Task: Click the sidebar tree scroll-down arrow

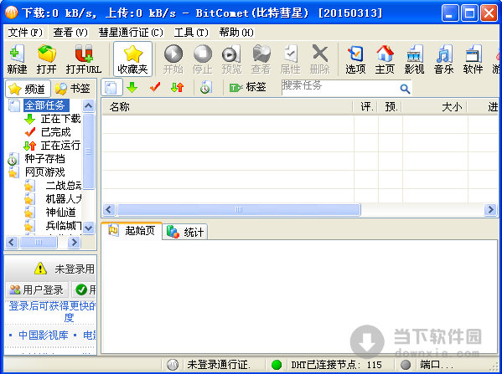Action: (x=88, y=228)
